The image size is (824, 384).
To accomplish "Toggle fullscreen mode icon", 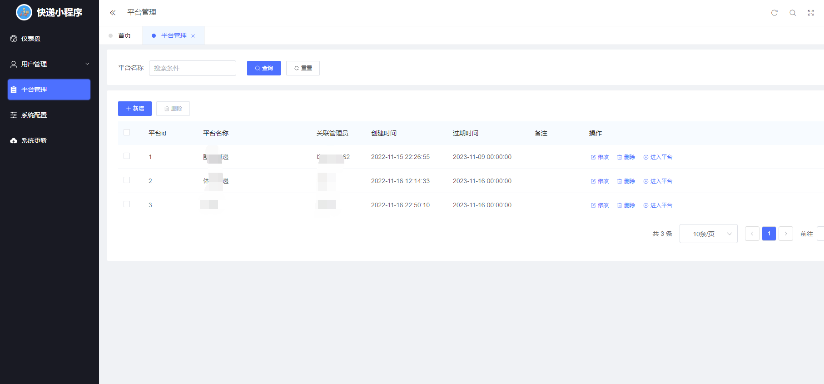I will (x=811, y=13).
